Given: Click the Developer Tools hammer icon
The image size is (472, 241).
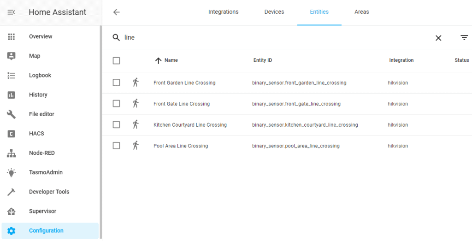Looking at the screenshot, I should coord(11,192).
